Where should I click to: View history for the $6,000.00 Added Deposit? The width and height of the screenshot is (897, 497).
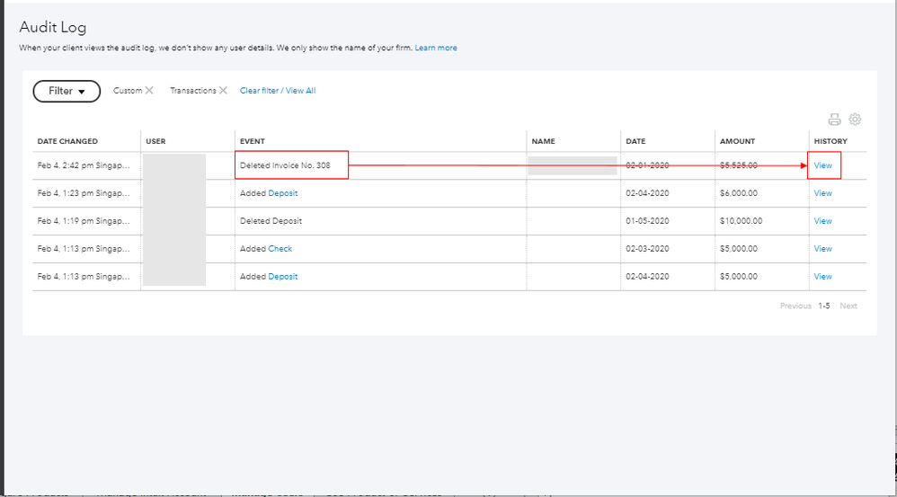822,193
